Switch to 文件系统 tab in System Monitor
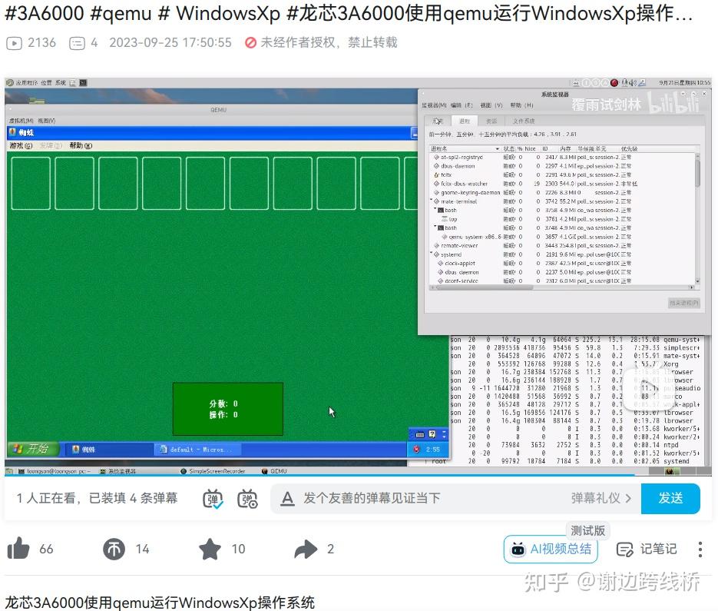 tap(524, 121)
